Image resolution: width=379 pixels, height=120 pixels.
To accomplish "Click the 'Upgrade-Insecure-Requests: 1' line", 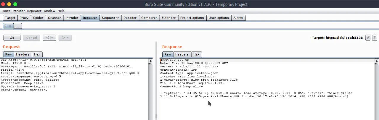I will [28, 86].
